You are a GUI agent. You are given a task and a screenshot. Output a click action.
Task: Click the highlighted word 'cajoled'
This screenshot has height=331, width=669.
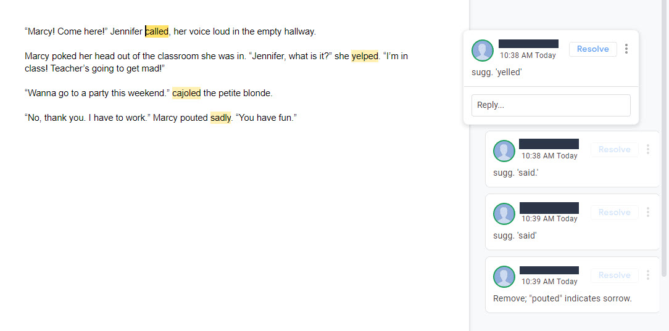click(186, 93)
